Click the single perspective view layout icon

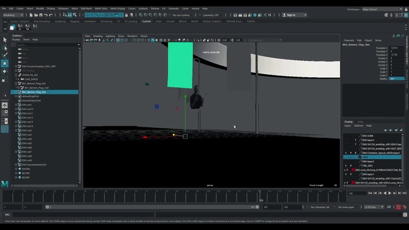coord(4,105)
